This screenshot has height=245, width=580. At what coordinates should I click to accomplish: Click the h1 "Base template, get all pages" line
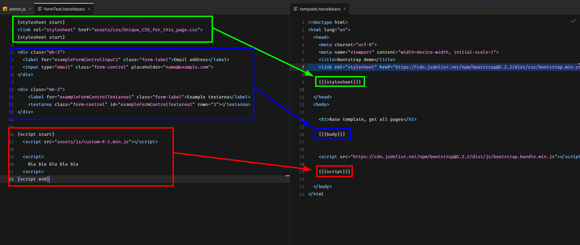click(x=367, y=119)
